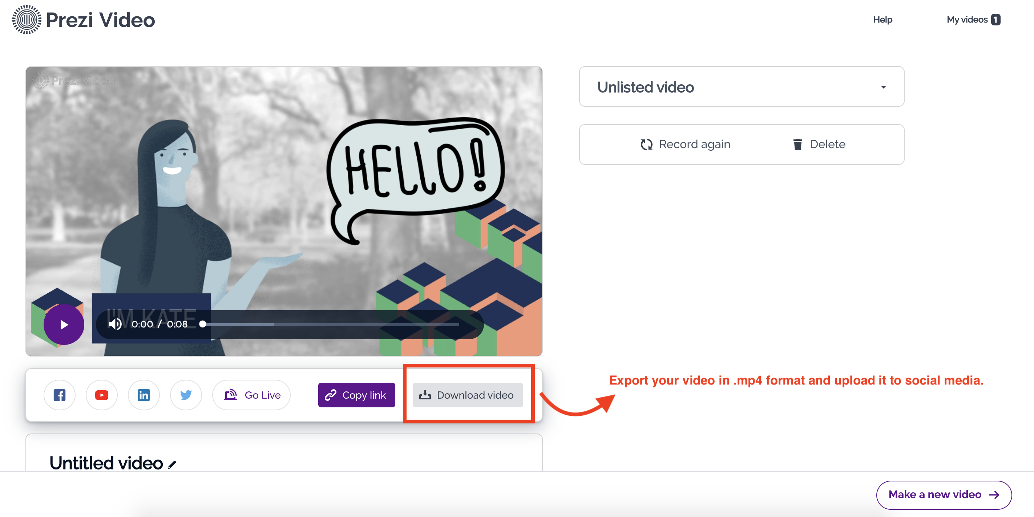Image resolution: width=1034 pixels, height=517 pixels.
Task: Click the Twitter share icon
Action: click(186, 395)
